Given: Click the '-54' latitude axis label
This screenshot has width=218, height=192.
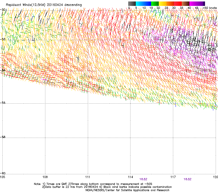Looking at the screenshot, I should [x=3, y=70].
